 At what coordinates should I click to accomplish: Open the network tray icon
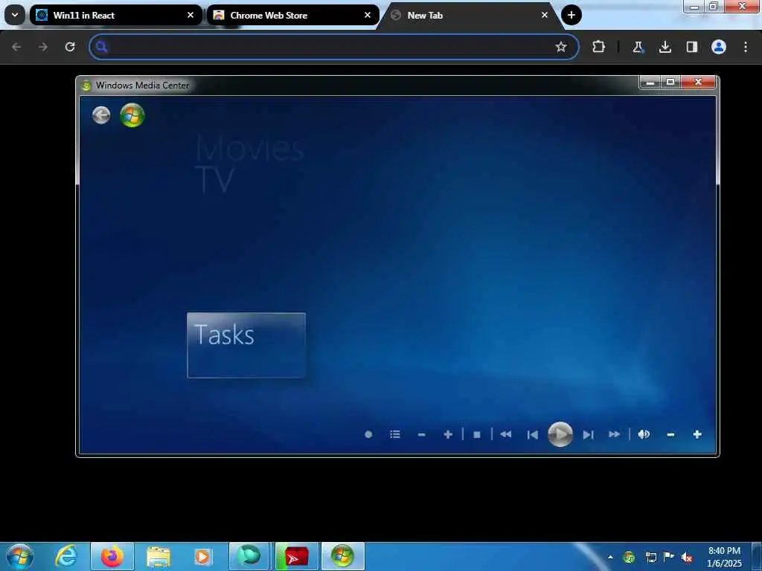coord(650,557)
